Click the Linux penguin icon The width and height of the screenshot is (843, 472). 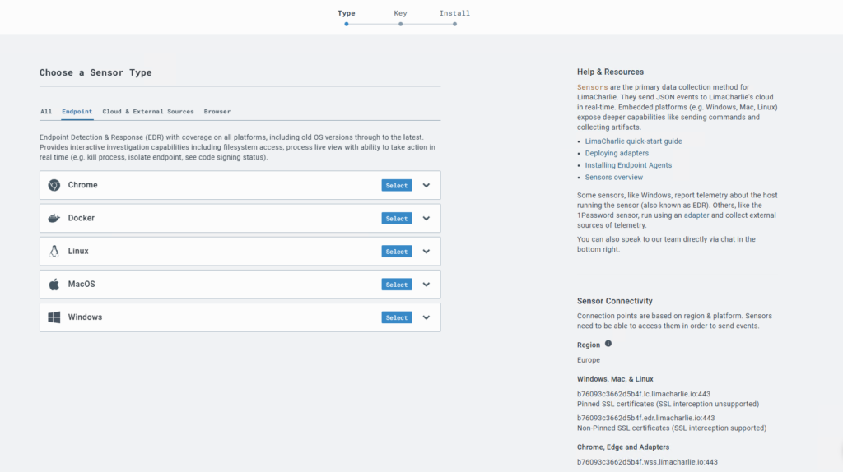pyautogui.click(x=54, y=251)
